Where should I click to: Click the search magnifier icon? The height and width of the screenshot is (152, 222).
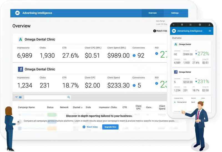69,97
